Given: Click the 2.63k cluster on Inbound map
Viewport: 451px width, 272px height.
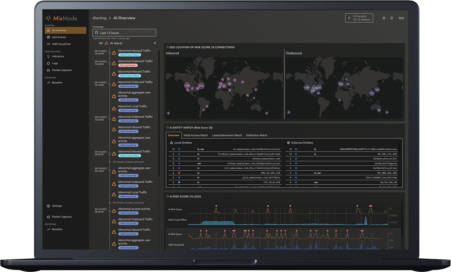Looking at the screenshot, I should tap(201, 86).
